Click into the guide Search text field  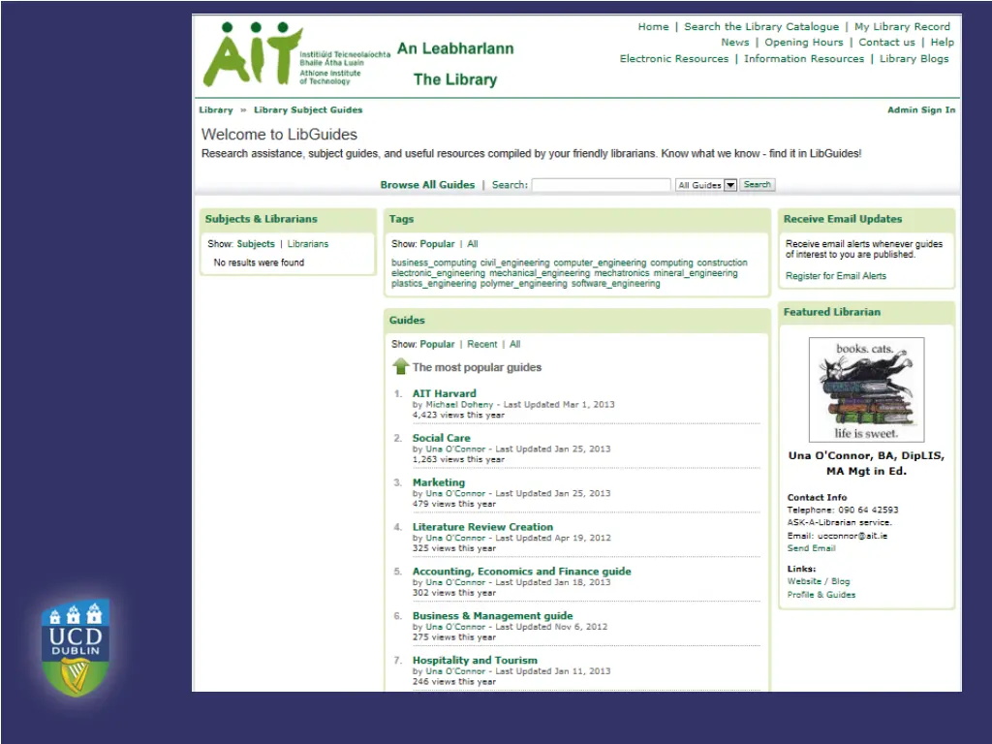coord(601,185)
